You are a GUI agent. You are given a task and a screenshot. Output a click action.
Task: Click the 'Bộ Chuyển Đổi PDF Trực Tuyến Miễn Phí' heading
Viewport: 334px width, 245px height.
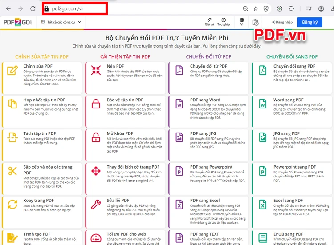click(x=167, y=38)
